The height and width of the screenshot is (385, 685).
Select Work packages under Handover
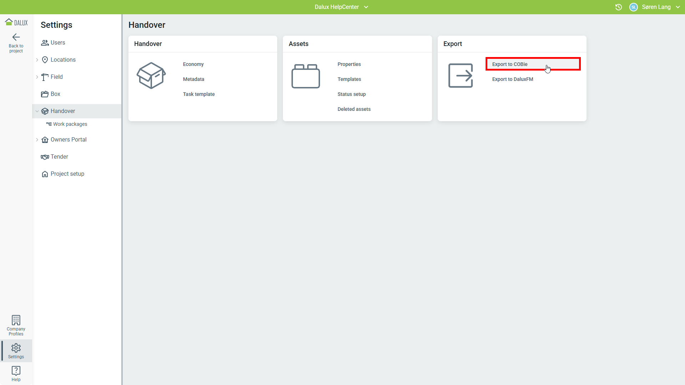pos(70,124)
